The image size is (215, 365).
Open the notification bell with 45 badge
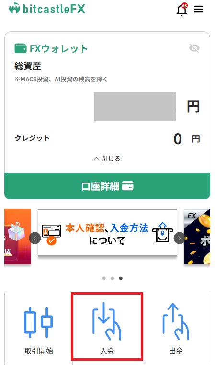pyautogui.click(x=182, y=9)
